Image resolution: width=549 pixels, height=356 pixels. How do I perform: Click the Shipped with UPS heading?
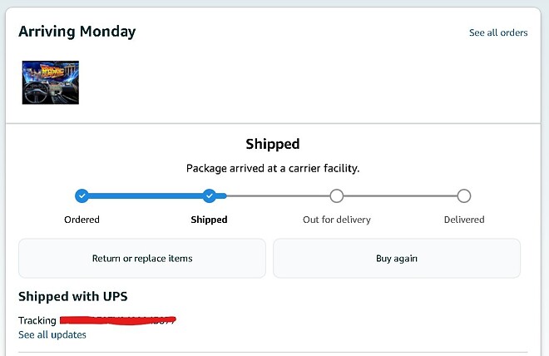point(73,296)
